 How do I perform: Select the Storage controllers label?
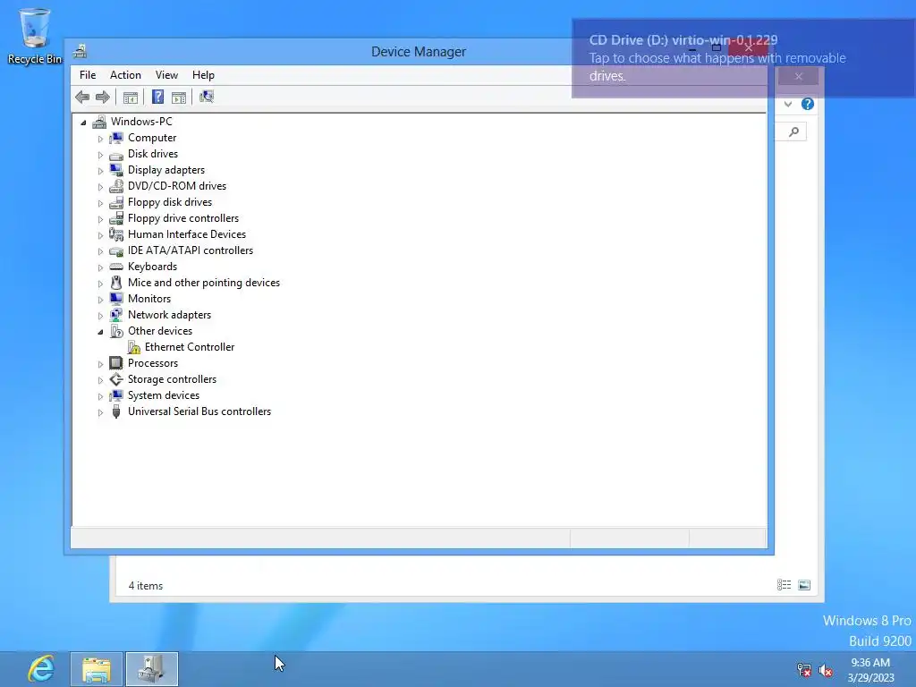(172, 379)
